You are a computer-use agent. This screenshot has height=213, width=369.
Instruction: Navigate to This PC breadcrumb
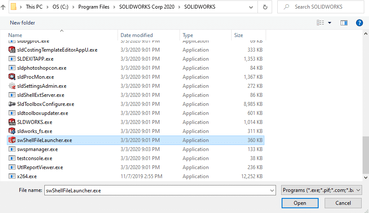tap(34, 7)
